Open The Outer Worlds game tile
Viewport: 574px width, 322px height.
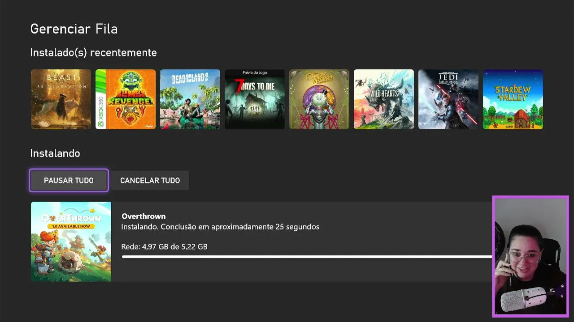[319, 99]
